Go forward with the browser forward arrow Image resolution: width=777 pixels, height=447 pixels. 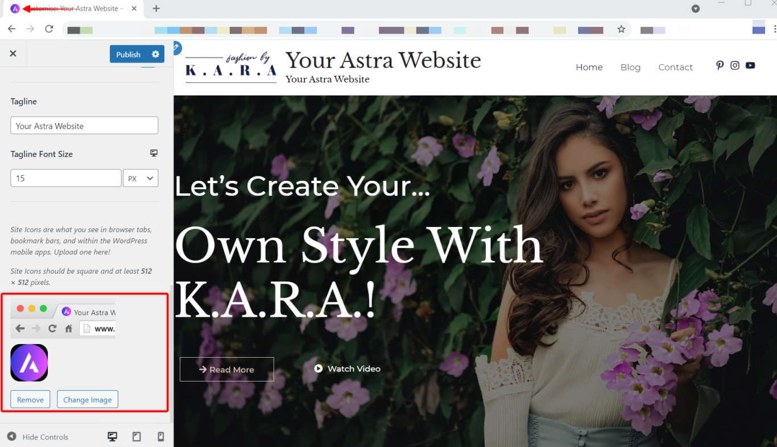(x=31, y=29)
